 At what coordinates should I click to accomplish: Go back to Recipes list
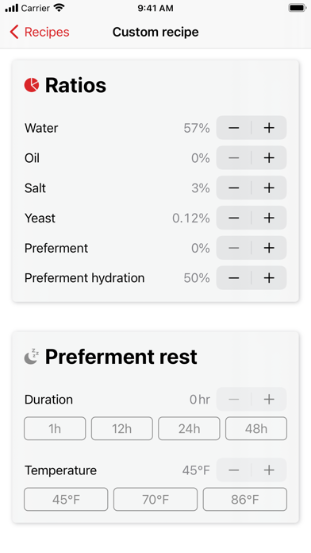(x=40, y=32)
